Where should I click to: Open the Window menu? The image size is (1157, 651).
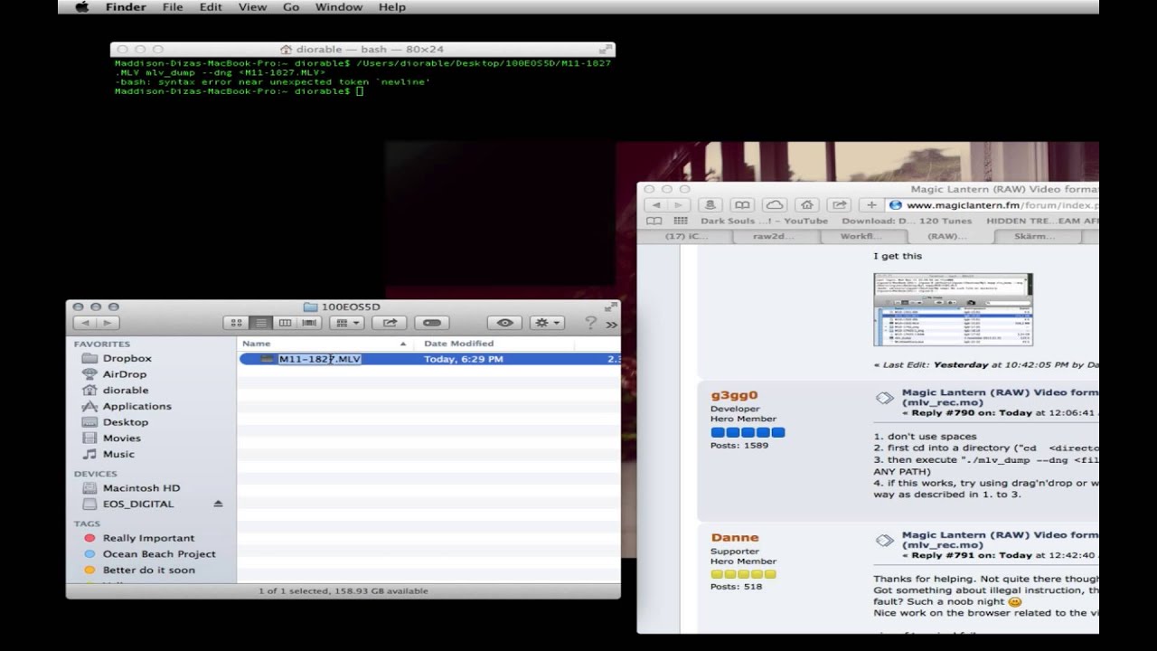pyautogui.click(x=338, y=7)
